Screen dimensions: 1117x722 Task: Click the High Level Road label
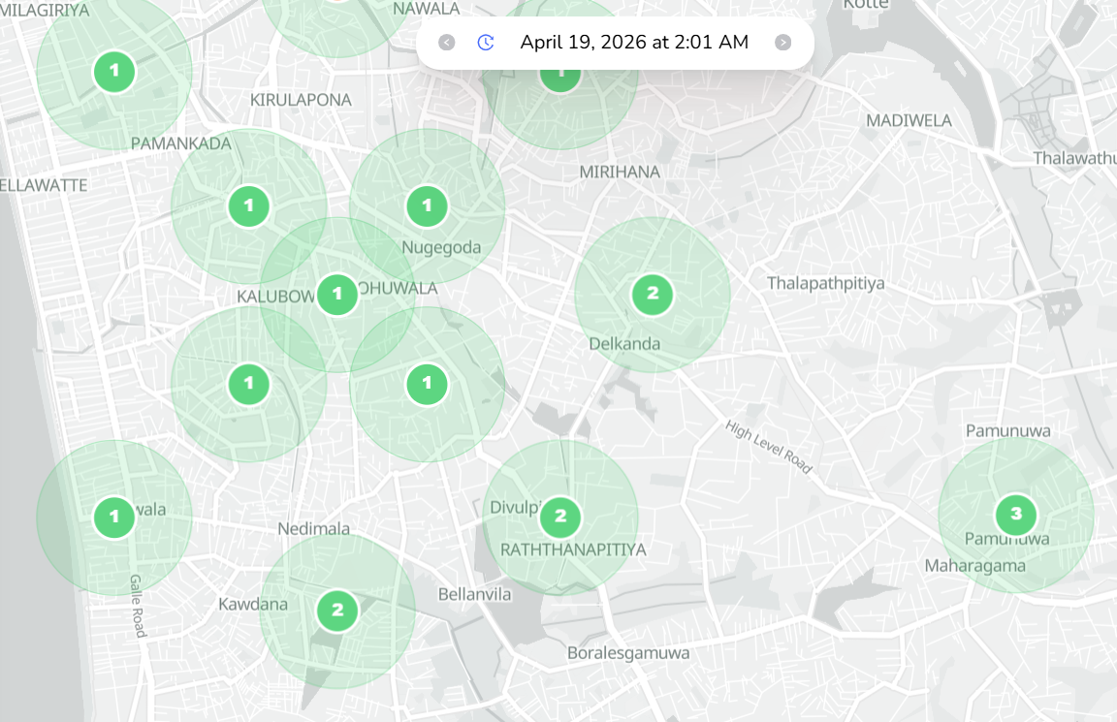click(769, 447)
